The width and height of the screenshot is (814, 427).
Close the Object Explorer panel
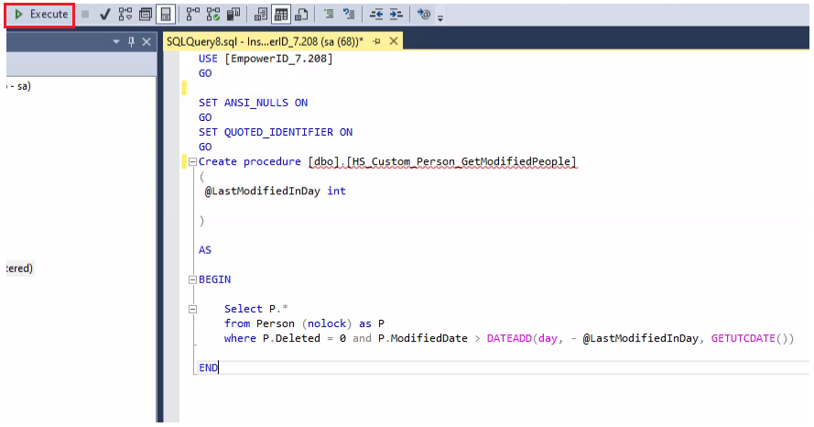147,41
